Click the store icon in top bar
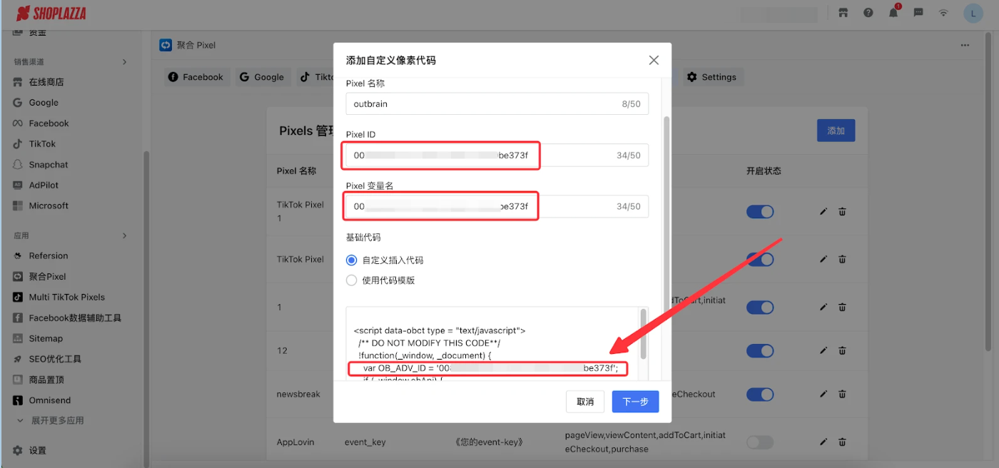Image resolution: width=999 pixels, height=468 pixels. click(x=843, y=13)
